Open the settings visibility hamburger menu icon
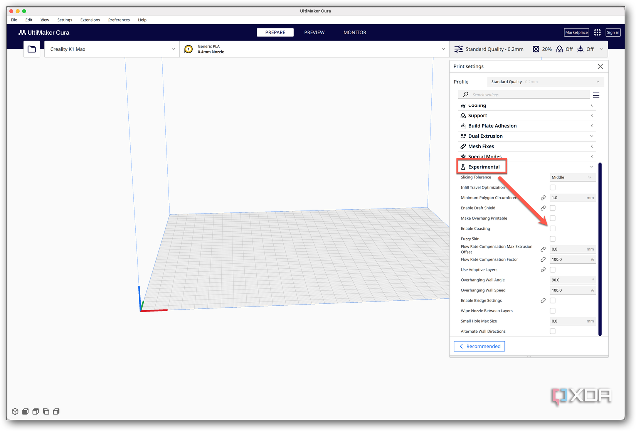The height and width of the screenshot is (431, 636). (596, 95)
